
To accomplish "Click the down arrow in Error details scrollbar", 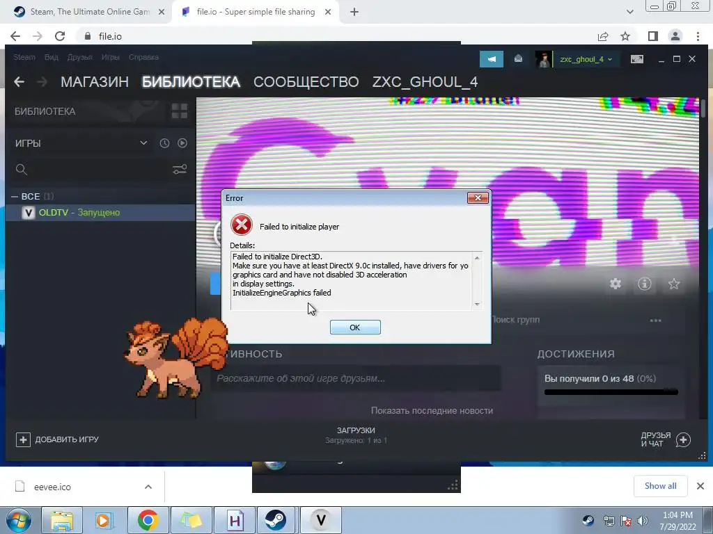I will tap(477, 305).
